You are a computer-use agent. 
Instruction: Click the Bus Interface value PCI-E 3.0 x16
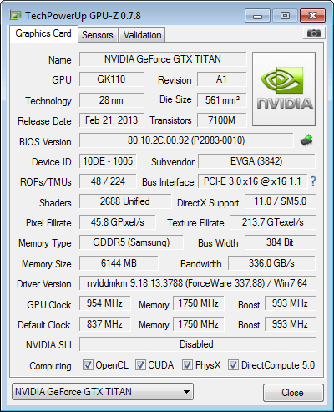coord(253,181)
